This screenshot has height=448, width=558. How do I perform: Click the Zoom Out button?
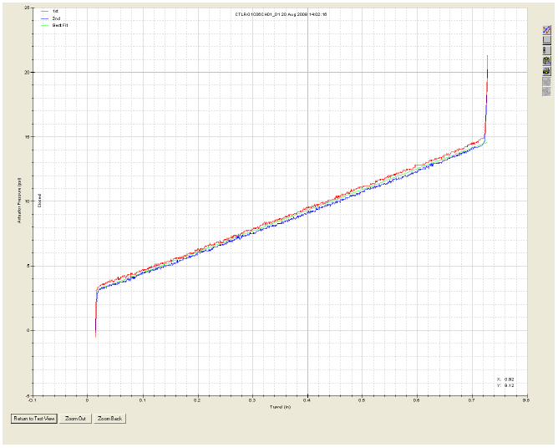(x=77, y=418)
